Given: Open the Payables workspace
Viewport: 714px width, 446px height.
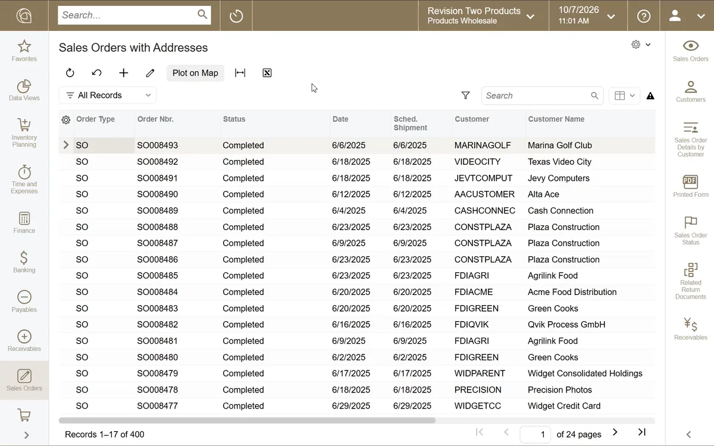Looking at the screenshot, I should pyautogui.click(x=24, y=301).
